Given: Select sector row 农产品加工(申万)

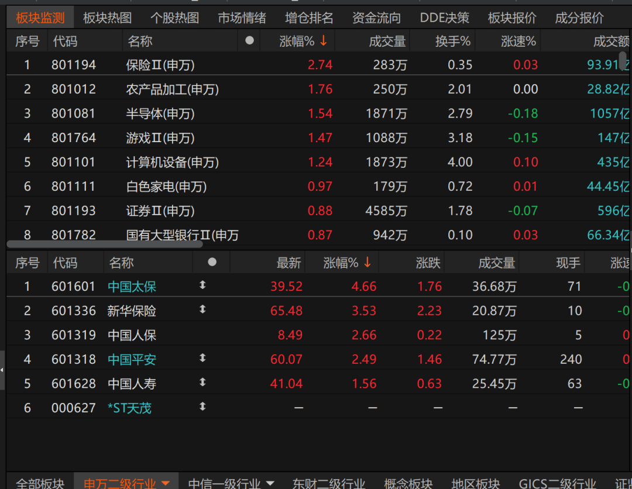Looking at the screenshot, I should [318, 88].
